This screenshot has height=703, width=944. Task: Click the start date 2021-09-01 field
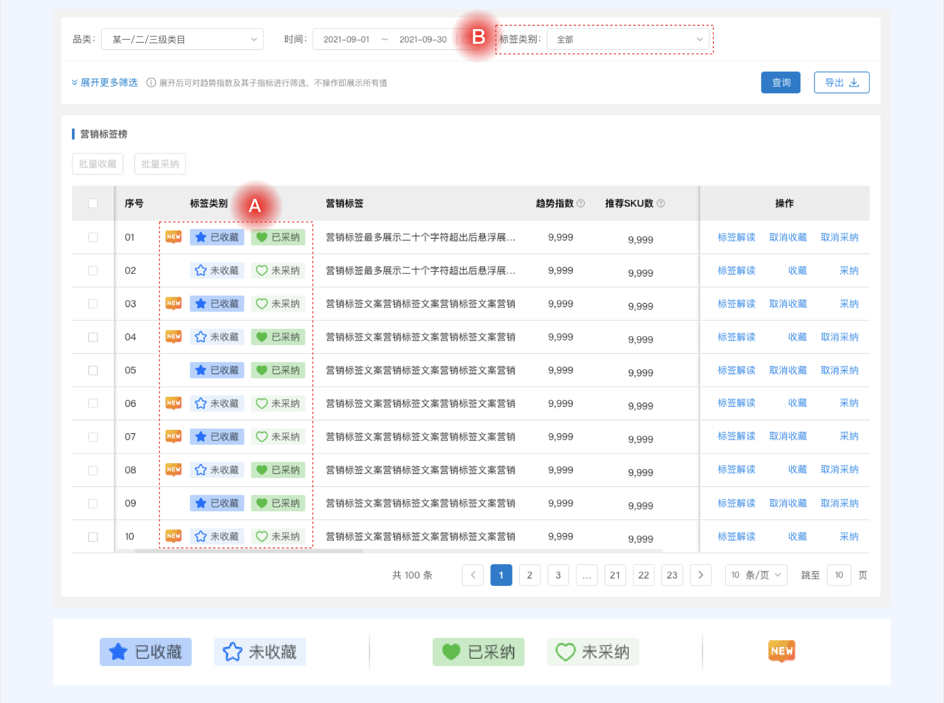pos(346,39)
